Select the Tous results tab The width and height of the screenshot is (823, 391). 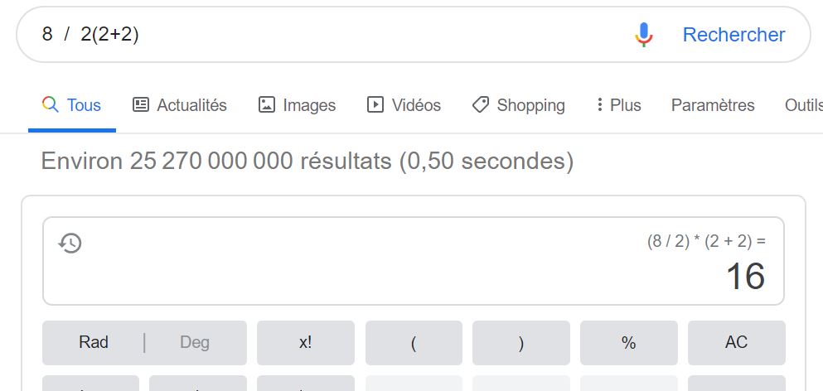(72, 105)
